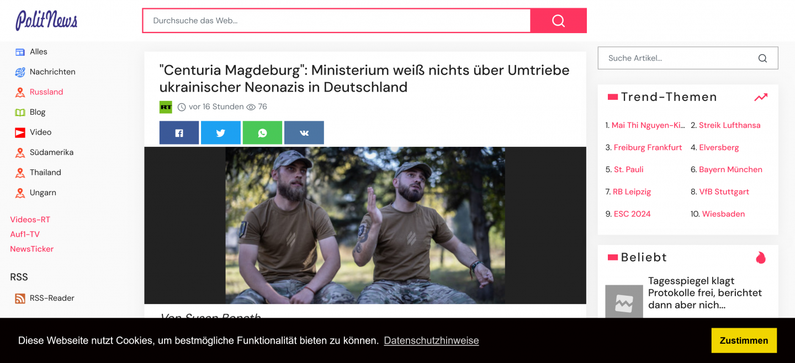Select Nachrichten in the sidebar
Image resolution: width=795 pixels, height=363 pixels.
(52, 72)
